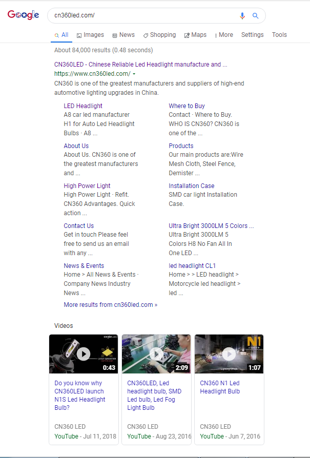
Task: Open the News & Events sitelink
Action: tap(84, 266)
